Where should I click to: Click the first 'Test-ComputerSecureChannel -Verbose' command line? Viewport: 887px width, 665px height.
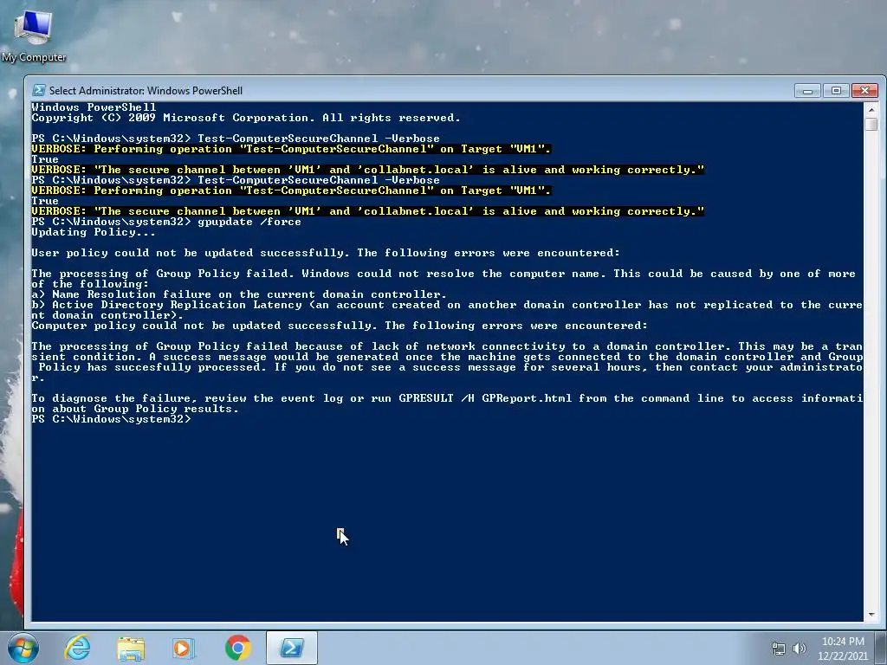236,139
